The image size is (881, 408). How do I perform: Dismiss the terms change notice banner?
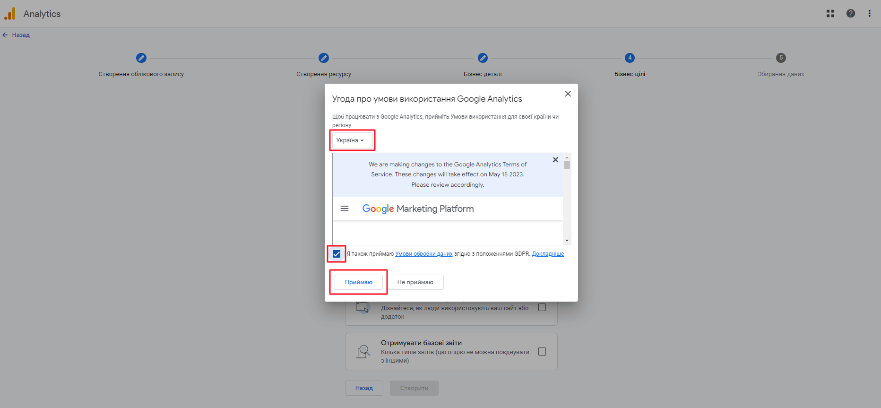click(x=555, y=160)
